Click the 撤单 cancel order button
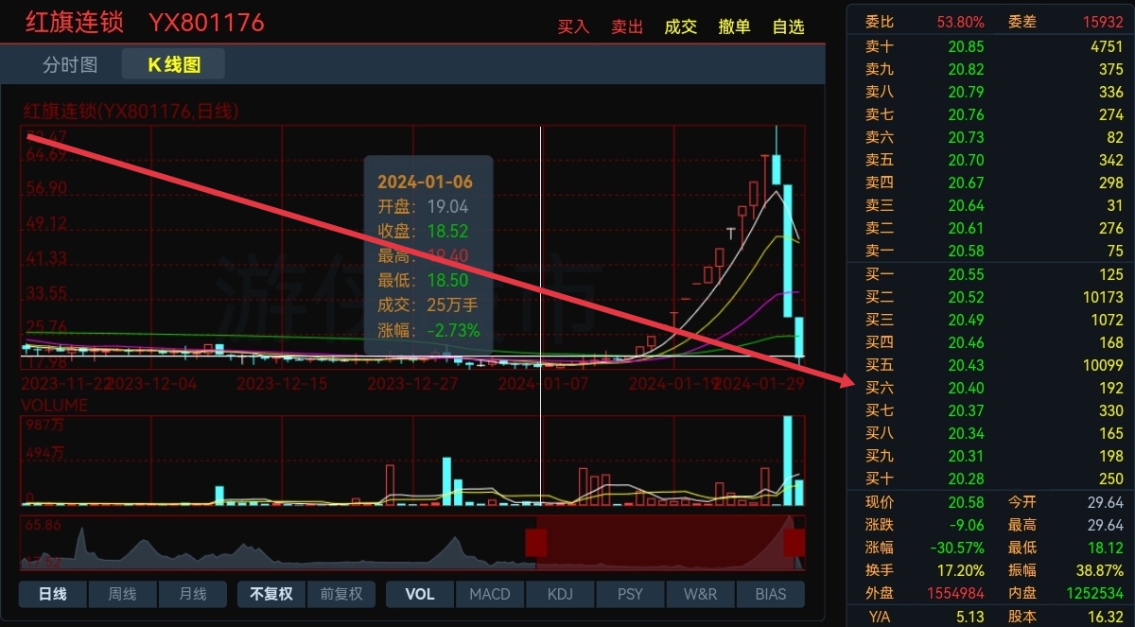This screenshot has height=627, width=1135. (x=735, y=26)
